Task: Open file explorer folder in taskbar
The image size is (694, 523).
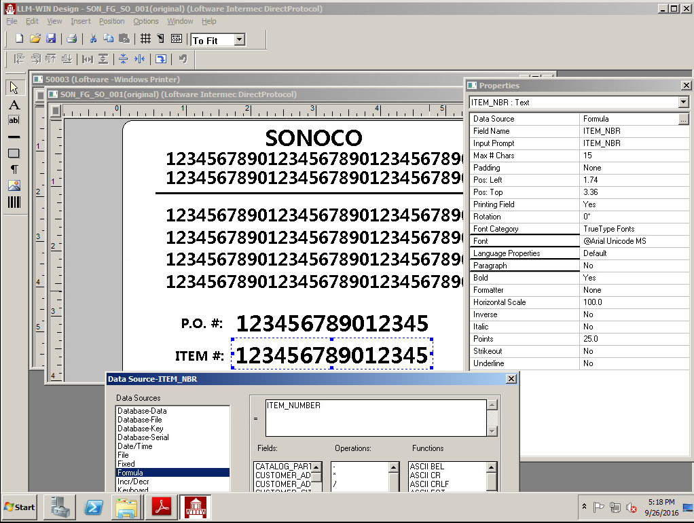Action: (126, 507)
